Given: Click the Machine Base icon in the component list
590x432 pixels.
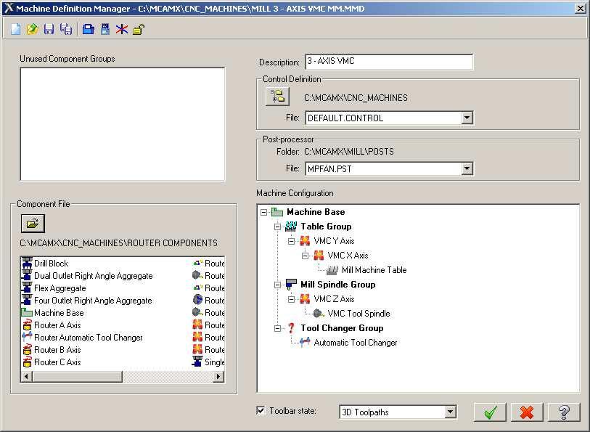Looking at the screenshot, I should [26, 313].
